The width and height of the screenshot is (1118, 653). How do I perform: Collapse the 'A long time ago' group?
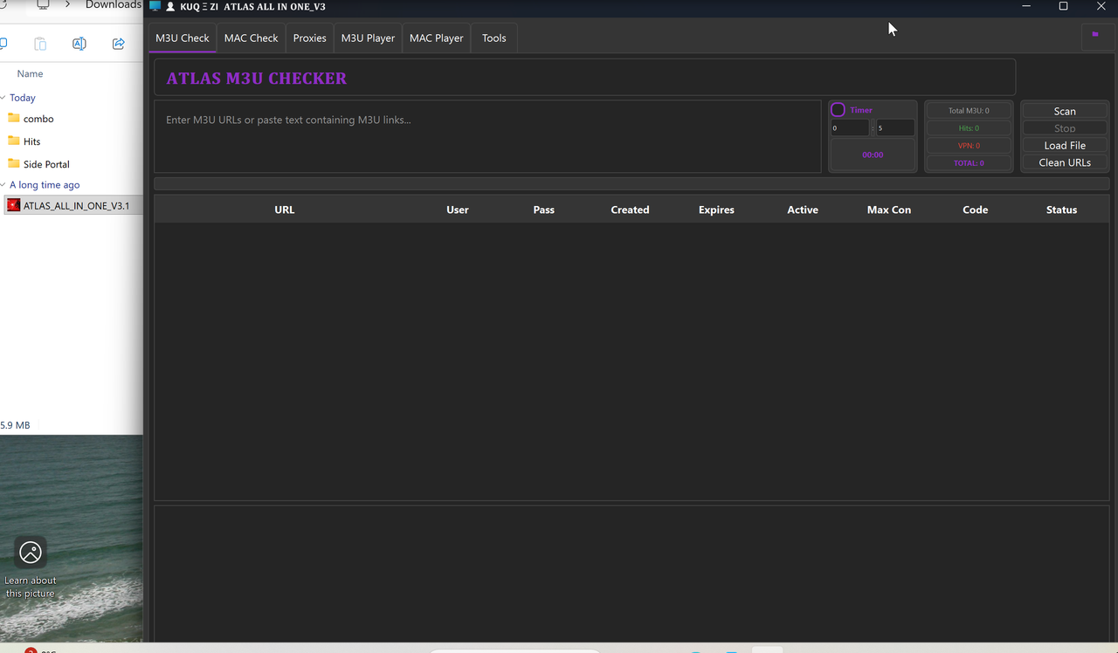click(3, 185)
